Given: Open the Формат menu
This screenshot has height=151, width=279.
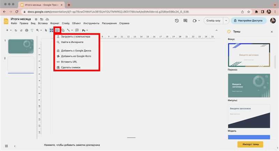Looking at the screenshot, I should pos(55,23).
